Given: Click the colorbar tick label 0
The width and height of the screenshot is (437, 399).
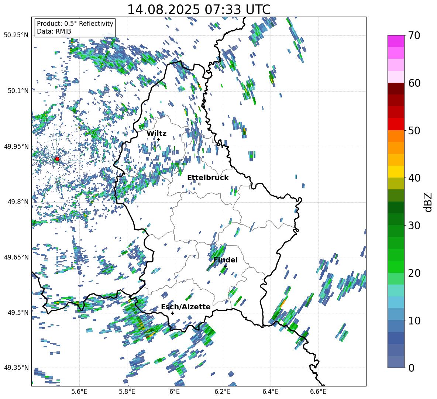Looking at the screenshot, I should (x=411, y=368).
